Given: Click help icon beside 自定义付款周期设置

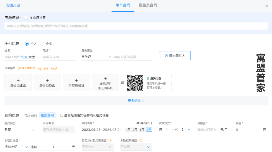Looking at the screenshot, I should click(x=111, y=141).
